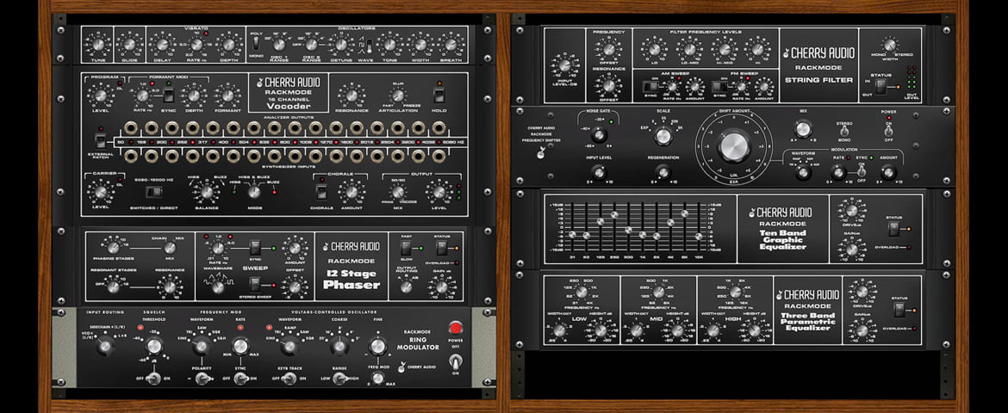Screen dimensions: 1008x413
Task: Click the Hiss/Buzz Balance knob on Vocoder
Action: [x=207, y=191]
